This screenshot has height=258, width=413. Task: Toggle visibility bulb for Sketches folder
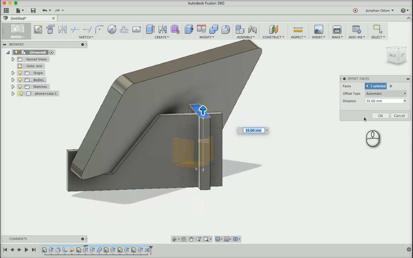click(20, 87)
